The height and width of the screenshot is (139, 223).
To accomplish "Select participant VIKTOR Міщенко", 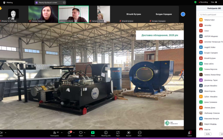I will [x=211, y=36].
